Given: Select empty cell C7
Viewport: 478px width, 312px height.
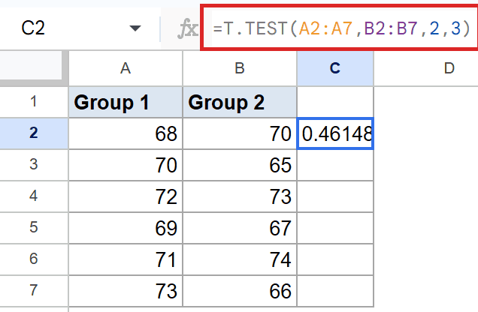Looking at the screenshot, I should tap(335, 291).
